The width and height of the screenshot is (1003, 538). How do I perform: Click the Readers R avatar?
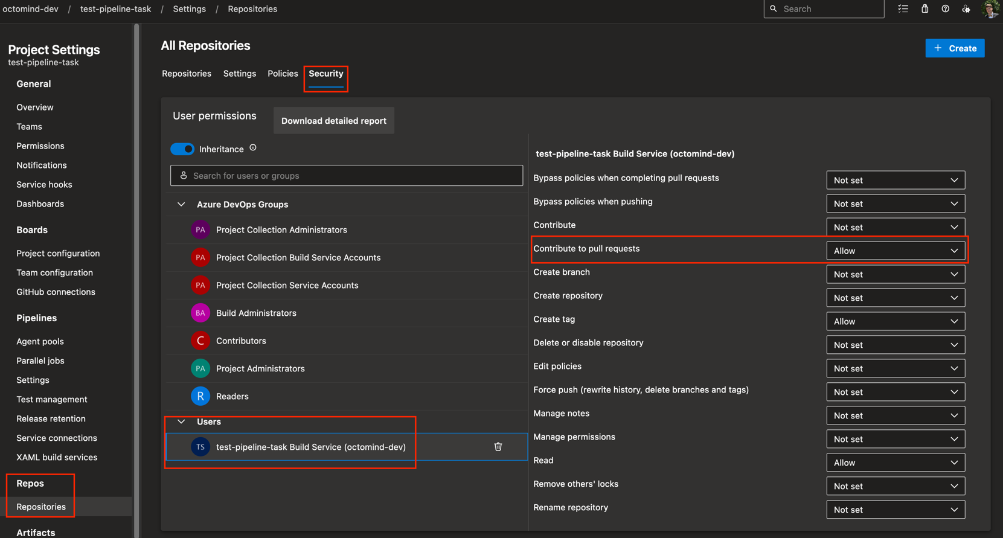pyautogui.click(x=200, y=396)
